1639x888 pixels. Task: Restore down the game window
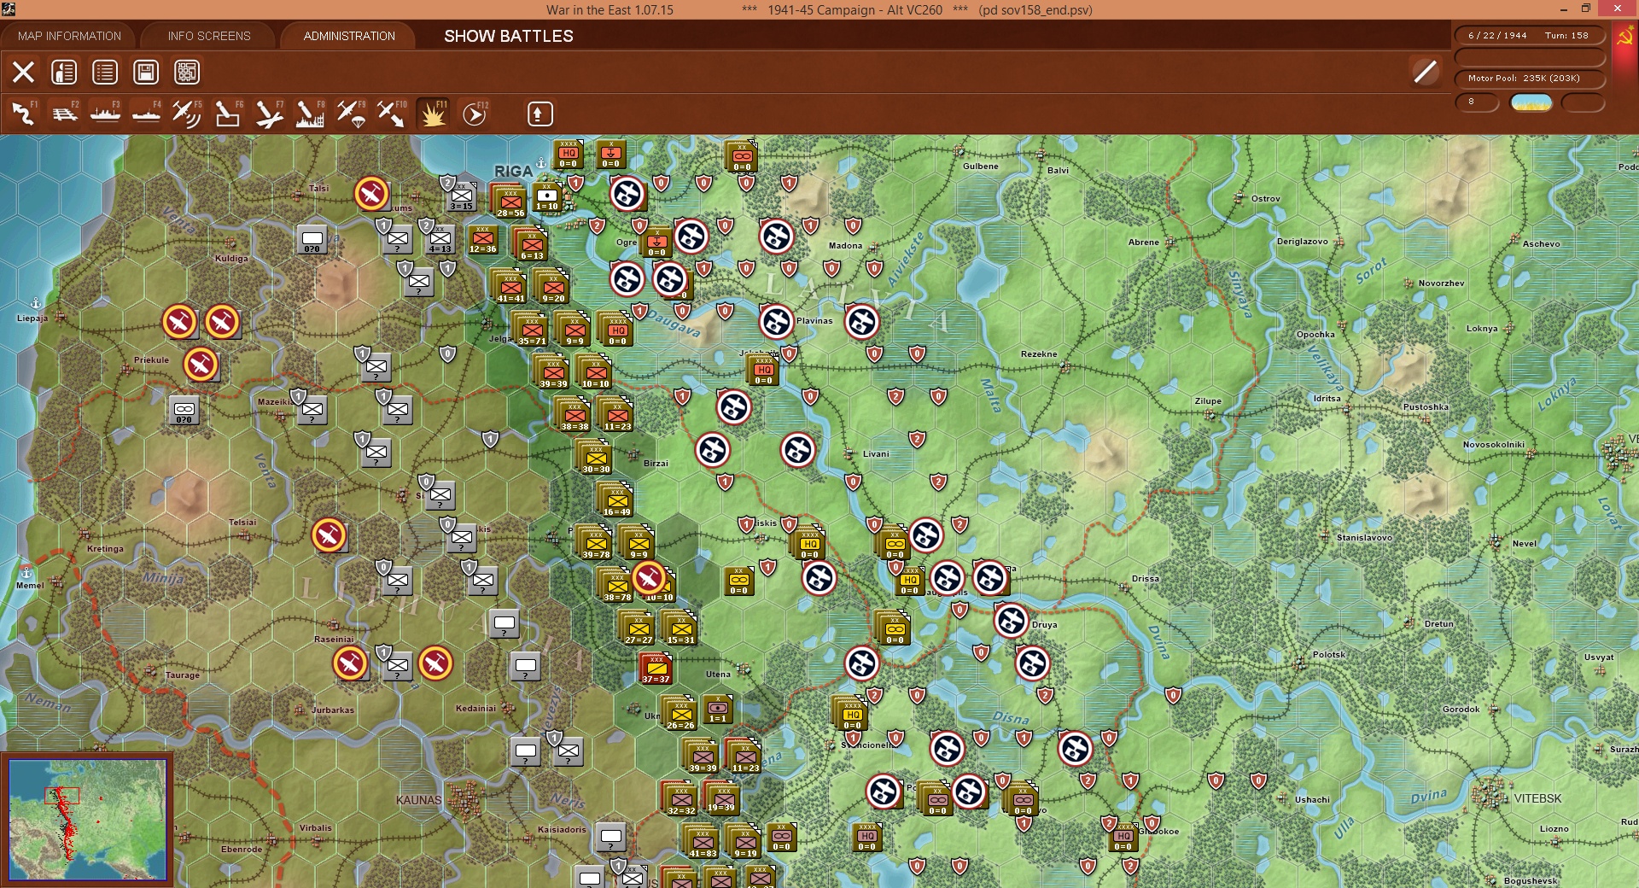[x=1586, y=9]
